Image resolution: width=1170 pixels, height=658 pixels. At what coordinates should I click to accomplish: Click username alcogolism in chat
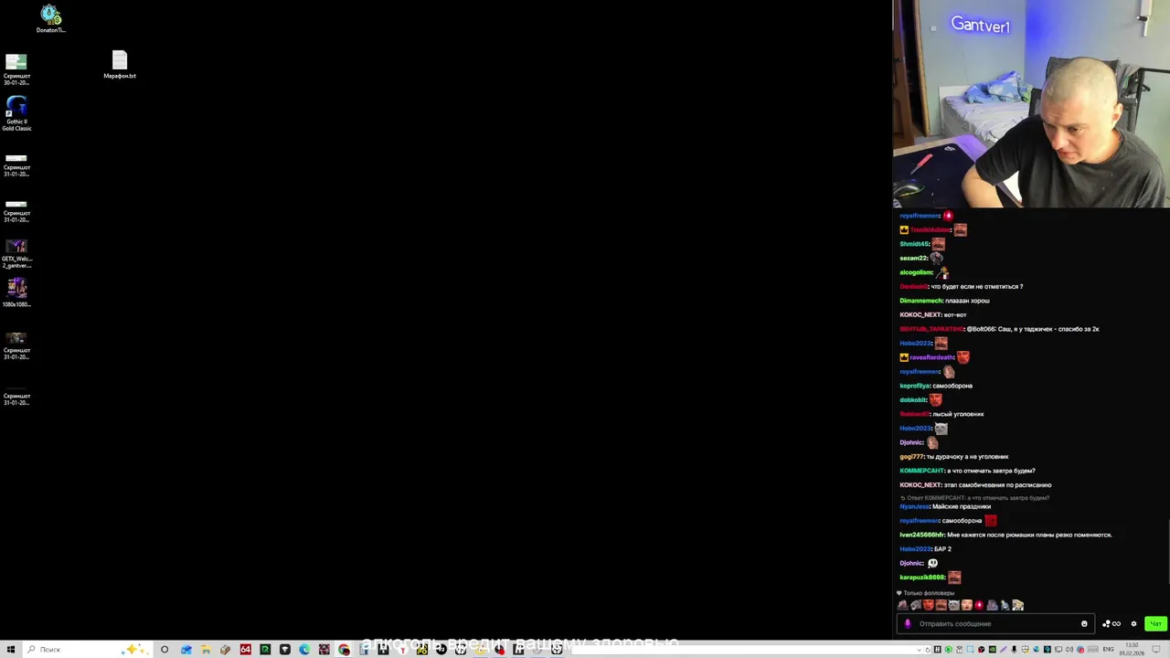(x=916, y=272)
